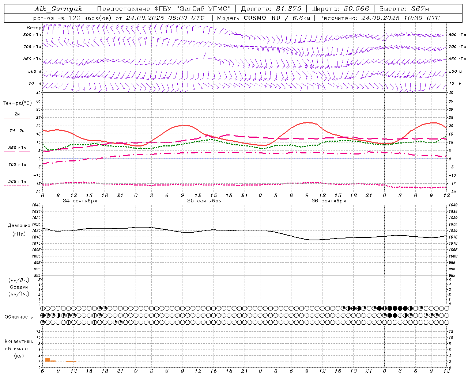
Task: Click the (гПа) unit label under Давление
Action: point(19,234)
